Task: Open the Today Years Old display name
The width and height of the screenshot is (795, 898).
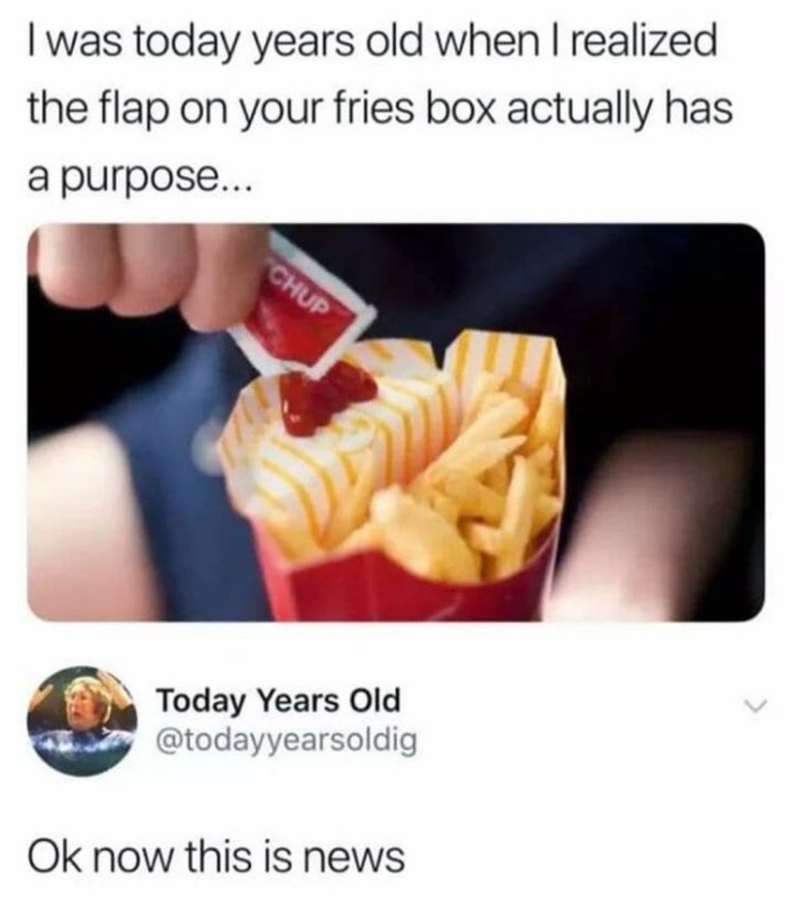Action: pos(279,699)
